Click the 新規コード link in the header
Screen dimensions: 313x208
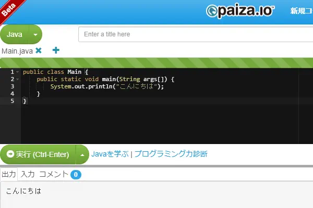coord(302,11)
